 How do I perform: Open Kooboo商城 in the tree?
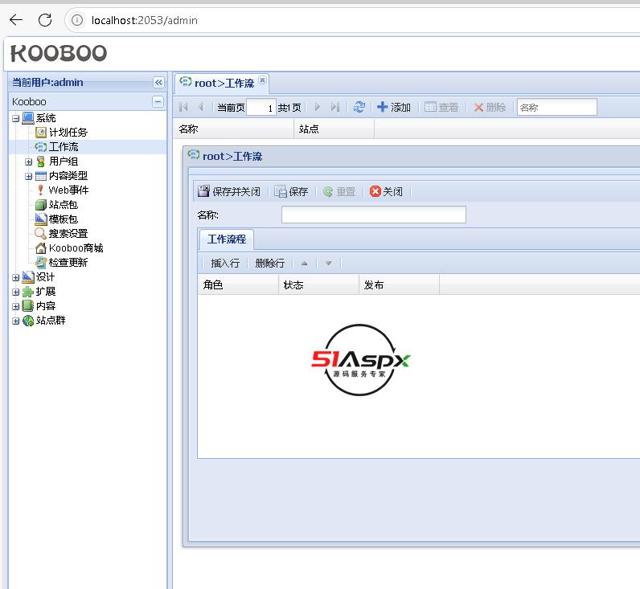76,248
